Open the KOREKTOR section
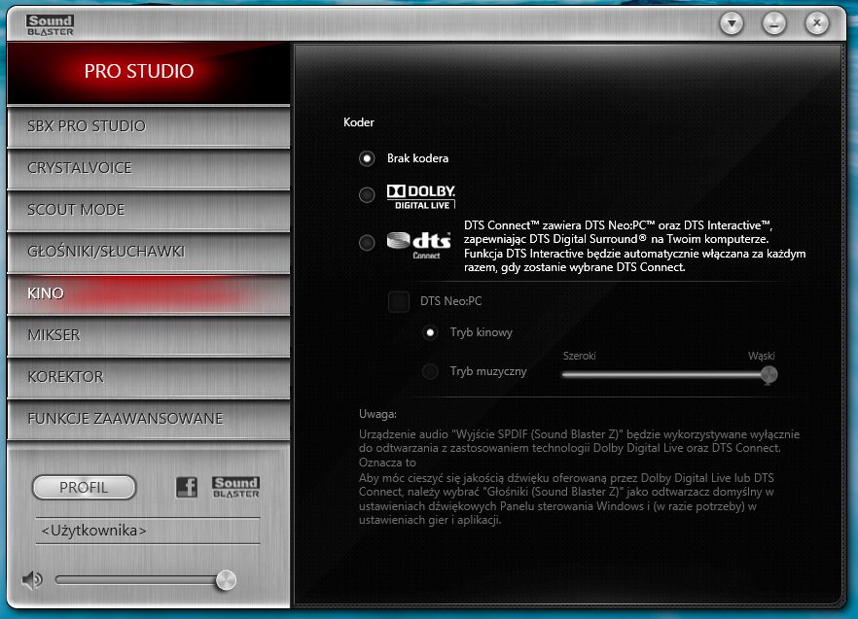858x619 pixels. pyautogui.click(x=148, y=377)
